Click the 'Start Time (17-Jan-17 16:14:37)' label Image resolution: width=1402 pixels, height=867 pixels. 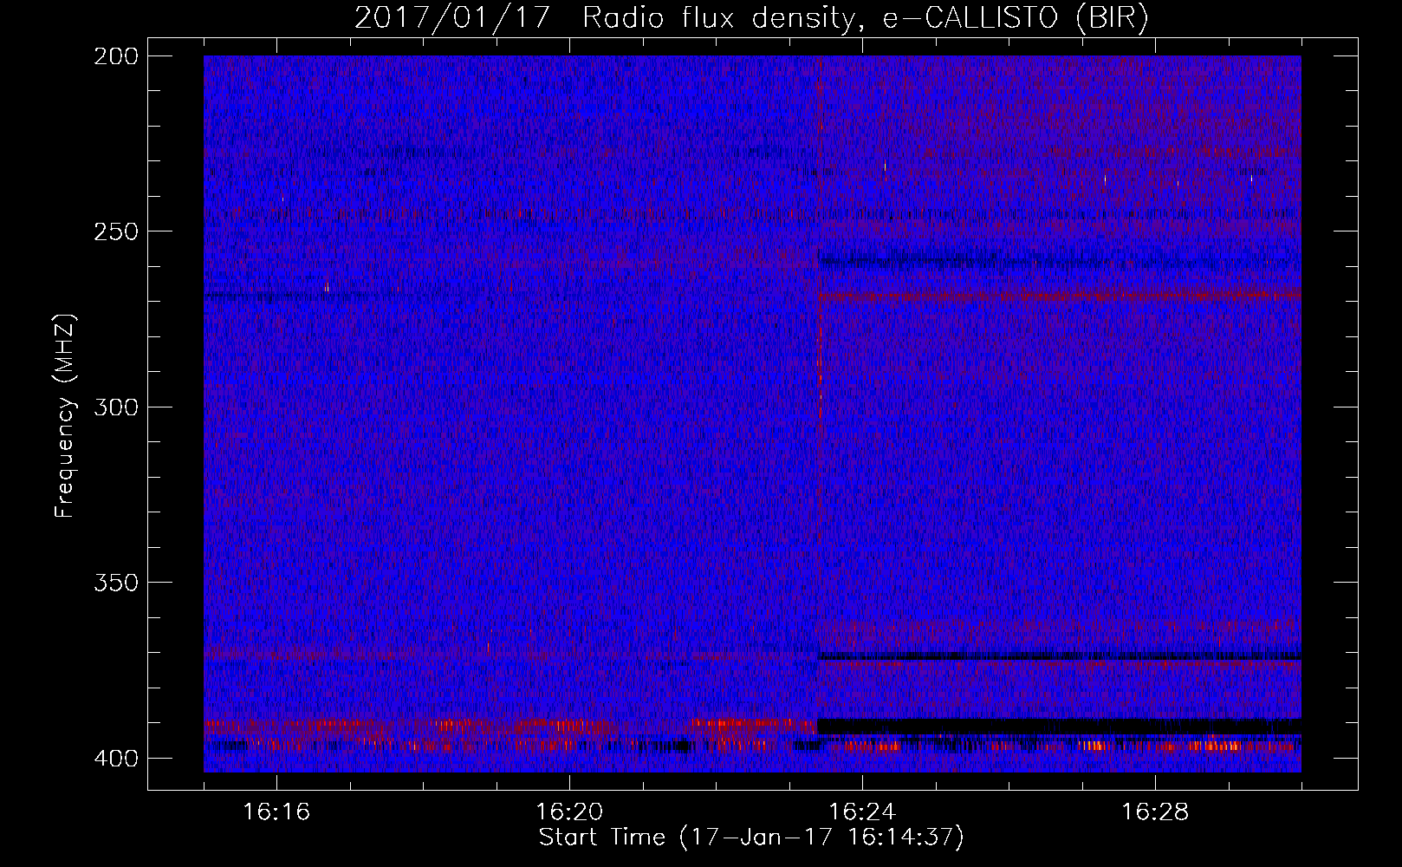(751, 838)
